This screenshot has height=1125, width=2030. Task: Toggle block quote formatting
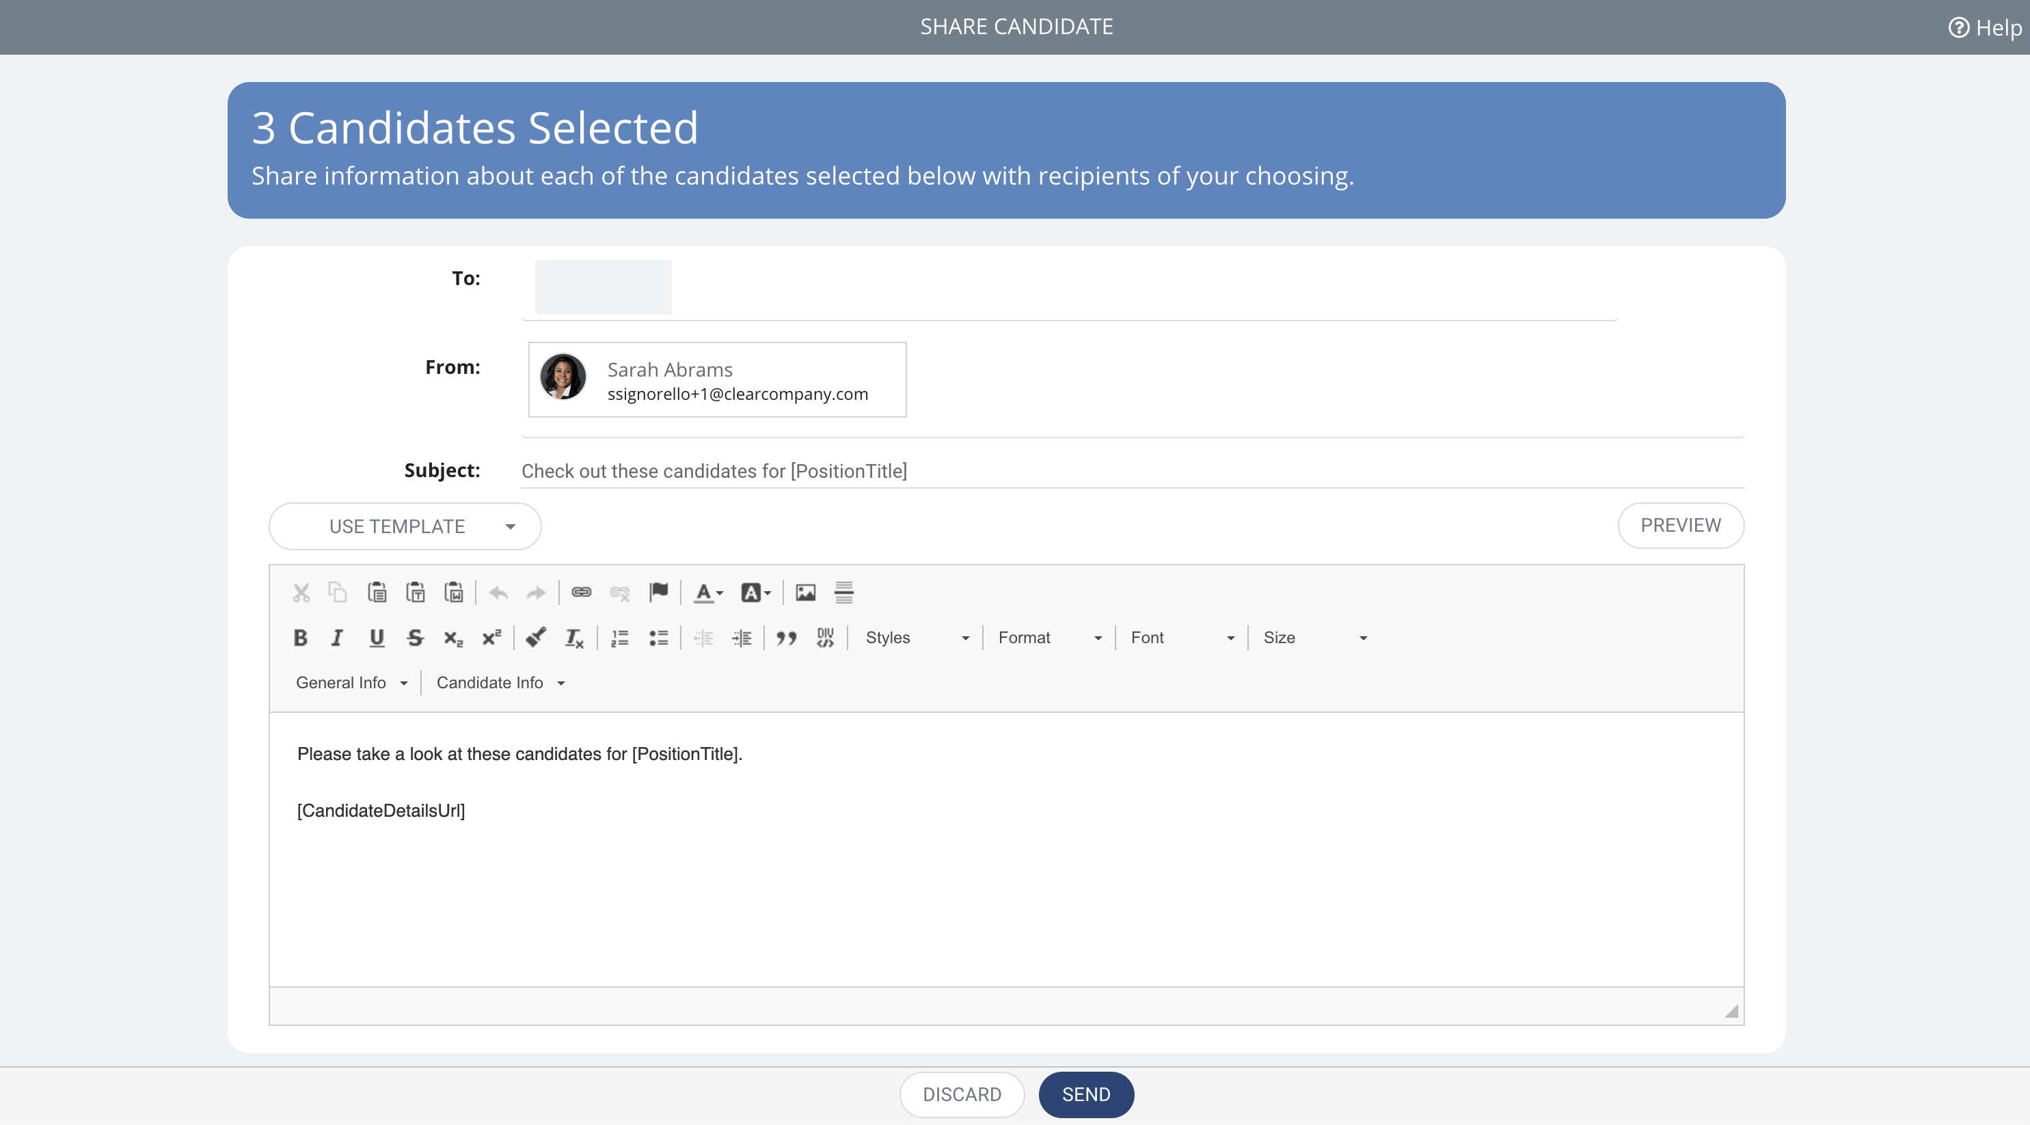[787, 638]
